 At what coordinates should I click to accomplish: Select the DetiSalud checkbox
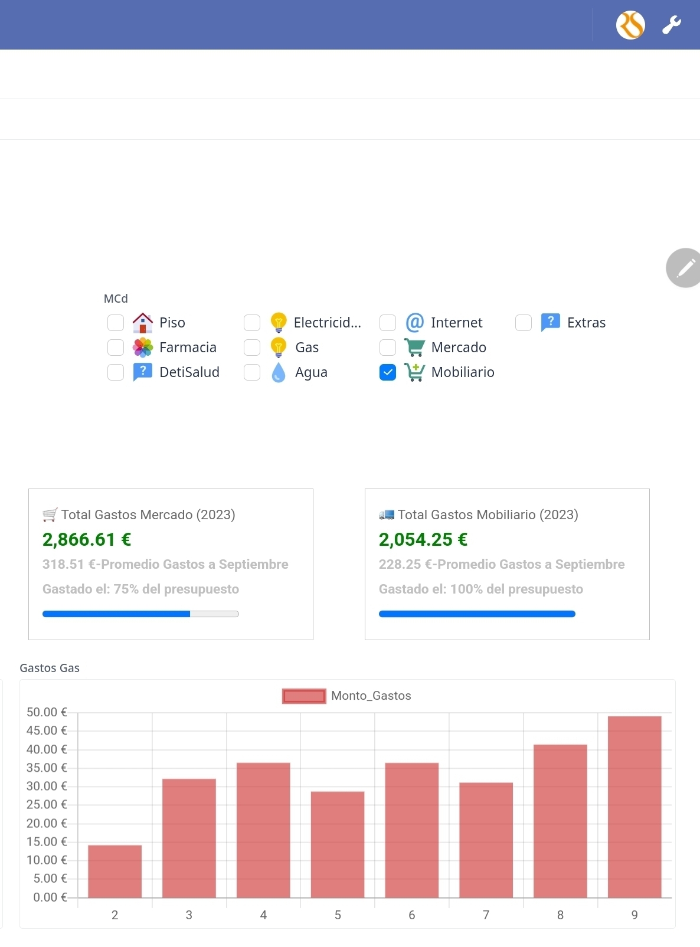(116, 372)
